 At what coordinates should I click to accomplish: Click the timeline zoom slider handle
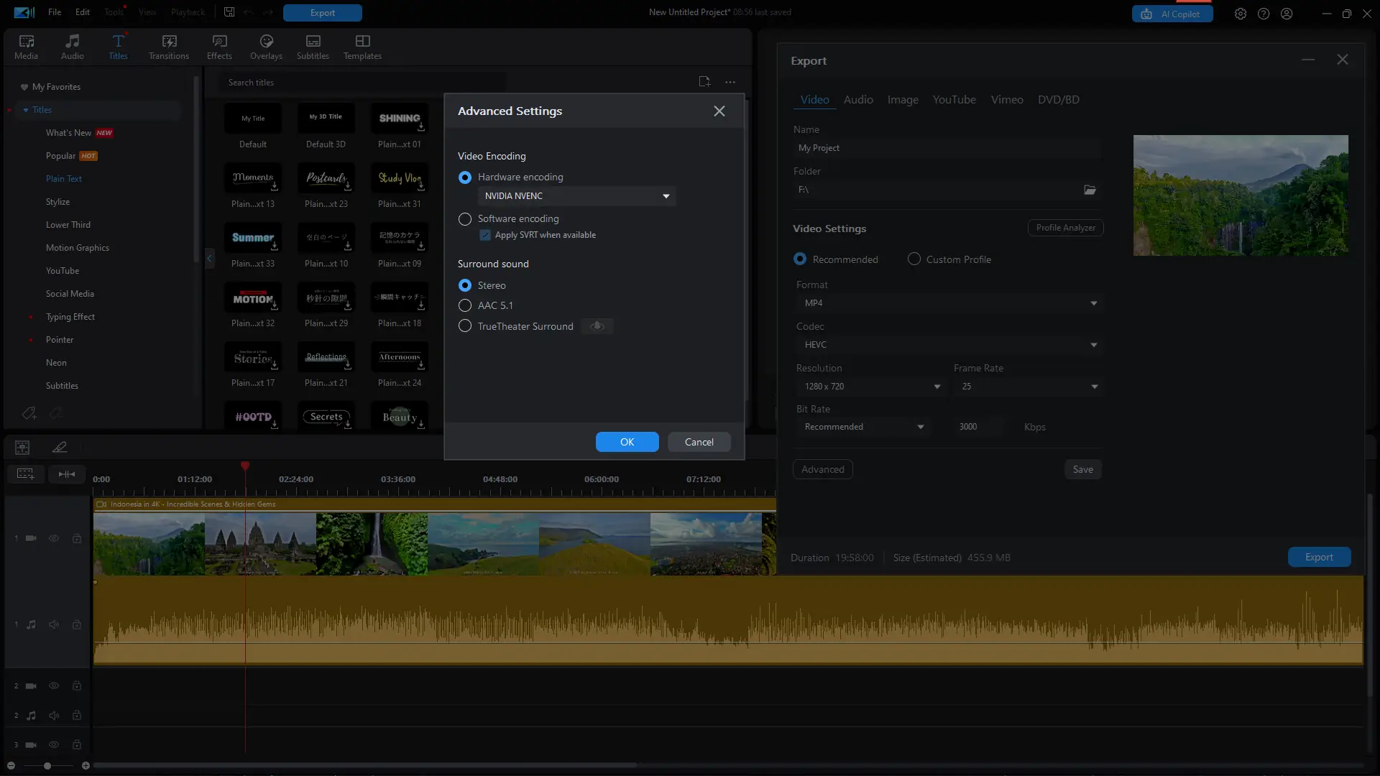tap(47, 766)
